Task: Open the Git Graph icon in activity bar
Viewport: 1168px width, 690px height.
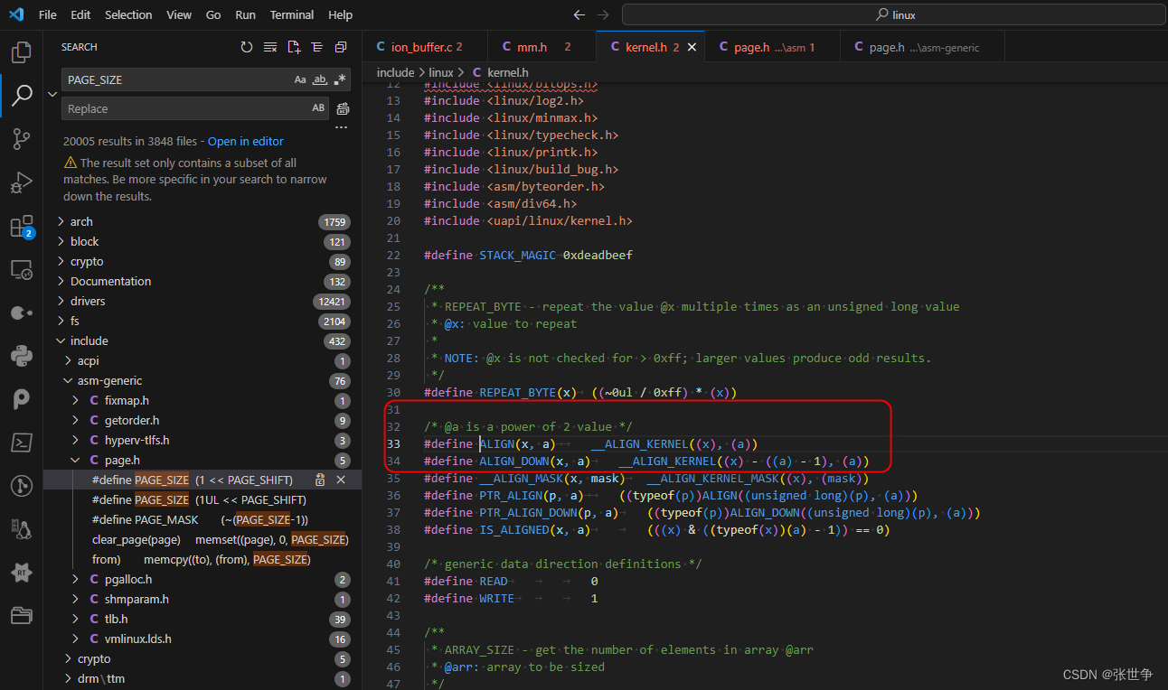Action: pyautogui.click(x=21, y=486)
